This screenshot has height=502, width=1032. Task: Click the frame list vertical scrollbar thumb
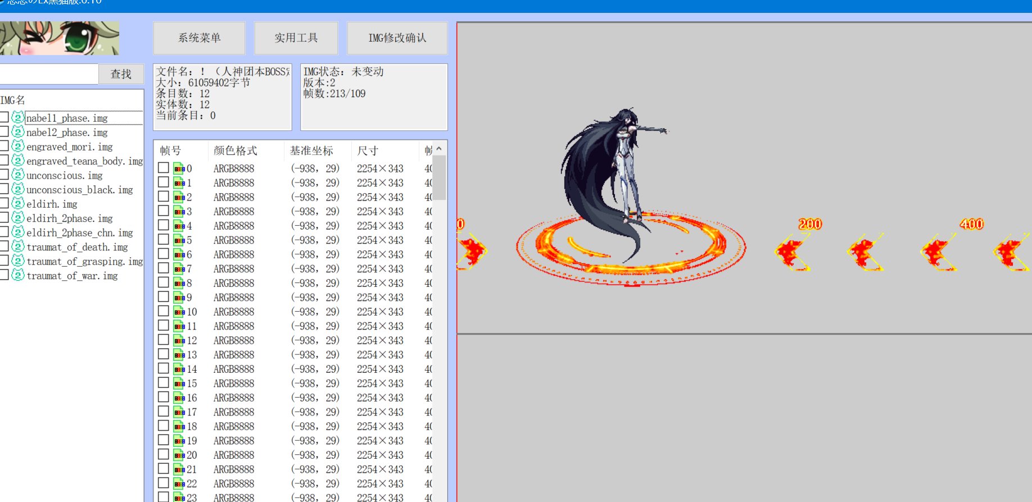pyautogui.click(x=439, y=177)
